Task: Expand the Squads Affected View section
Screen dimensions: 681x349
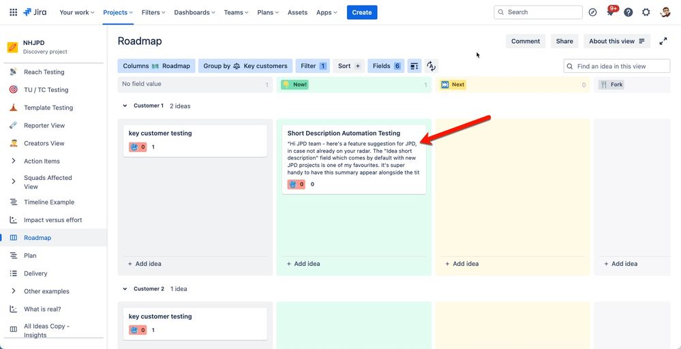Action: 14,181
